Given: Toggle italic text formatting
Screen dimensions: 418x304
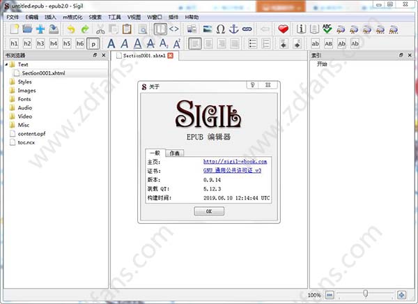Looking at the screenshot, I should coord(124,43).
